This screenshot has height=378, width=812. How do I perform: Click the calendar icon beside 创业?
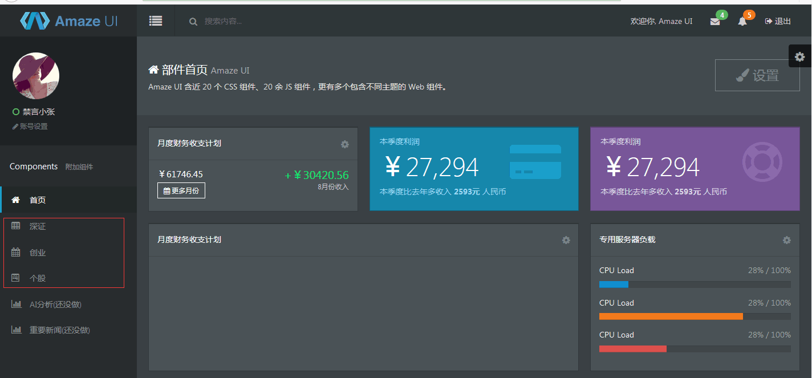[x=16, y=252]
